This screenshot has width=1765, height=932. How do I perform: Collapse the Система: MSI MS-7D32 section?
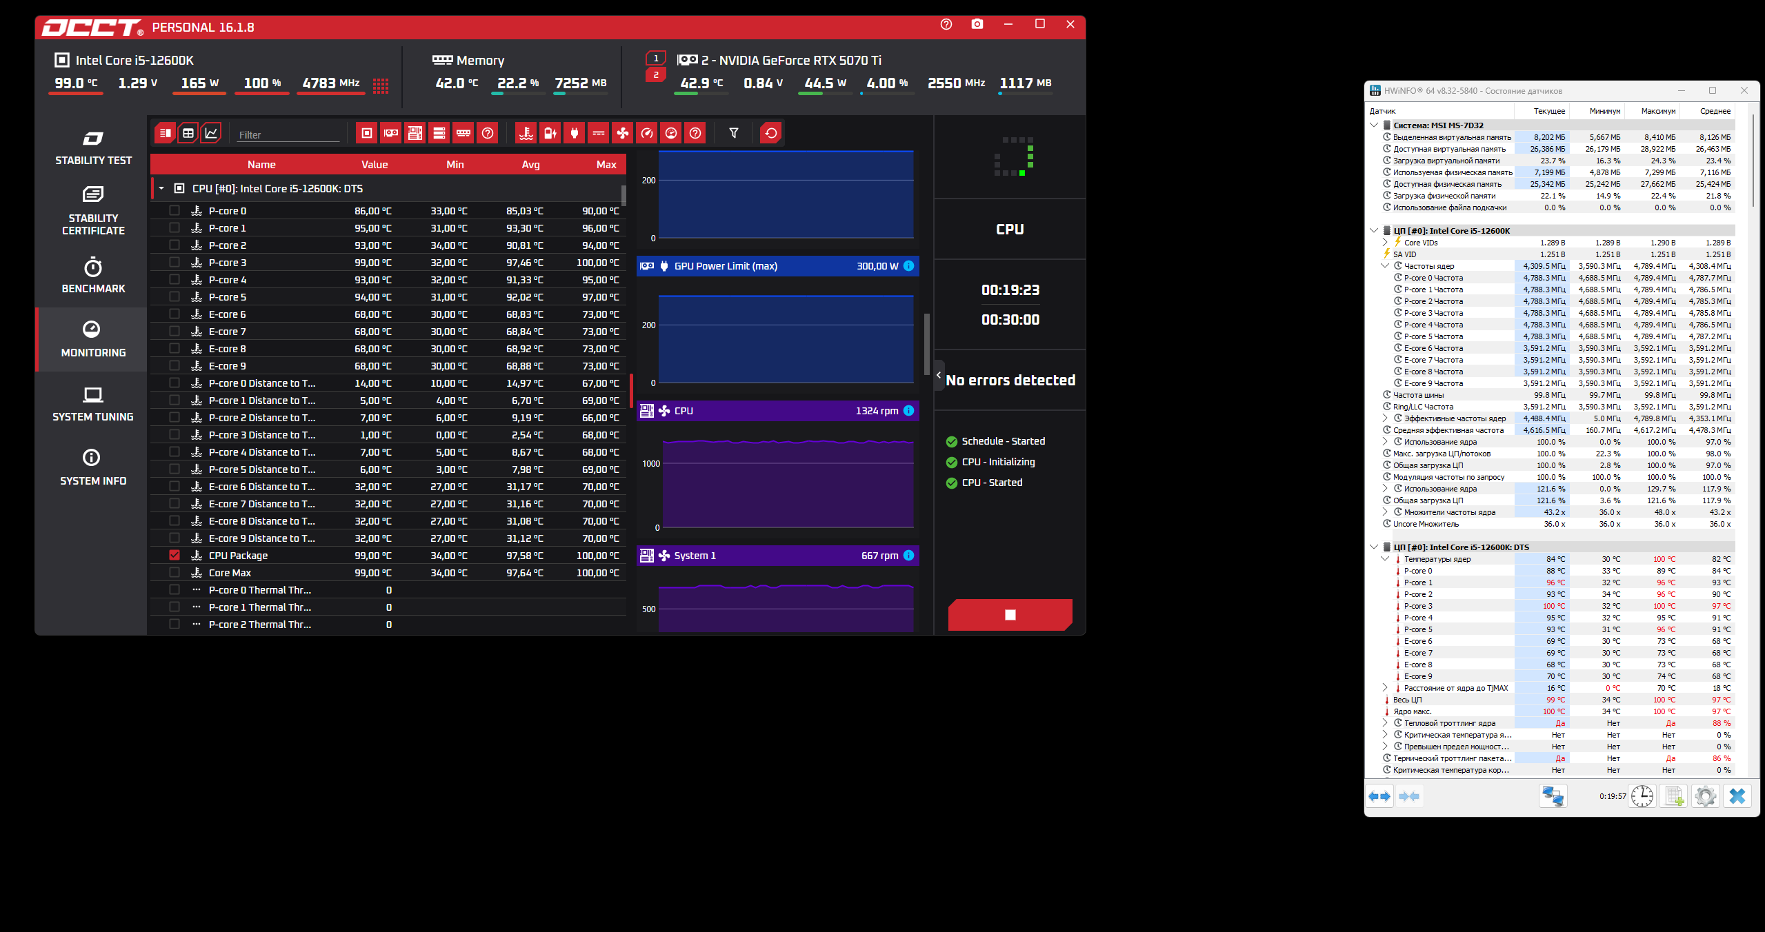click(1374, 125)
